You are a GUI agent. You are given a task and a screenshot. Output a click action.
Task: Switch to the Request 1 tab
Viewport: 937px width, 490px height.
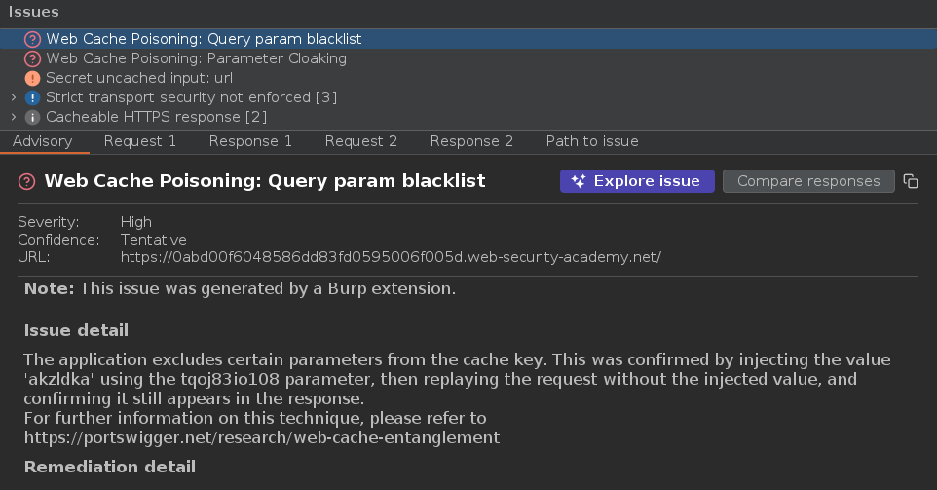[x=140, y=141]
